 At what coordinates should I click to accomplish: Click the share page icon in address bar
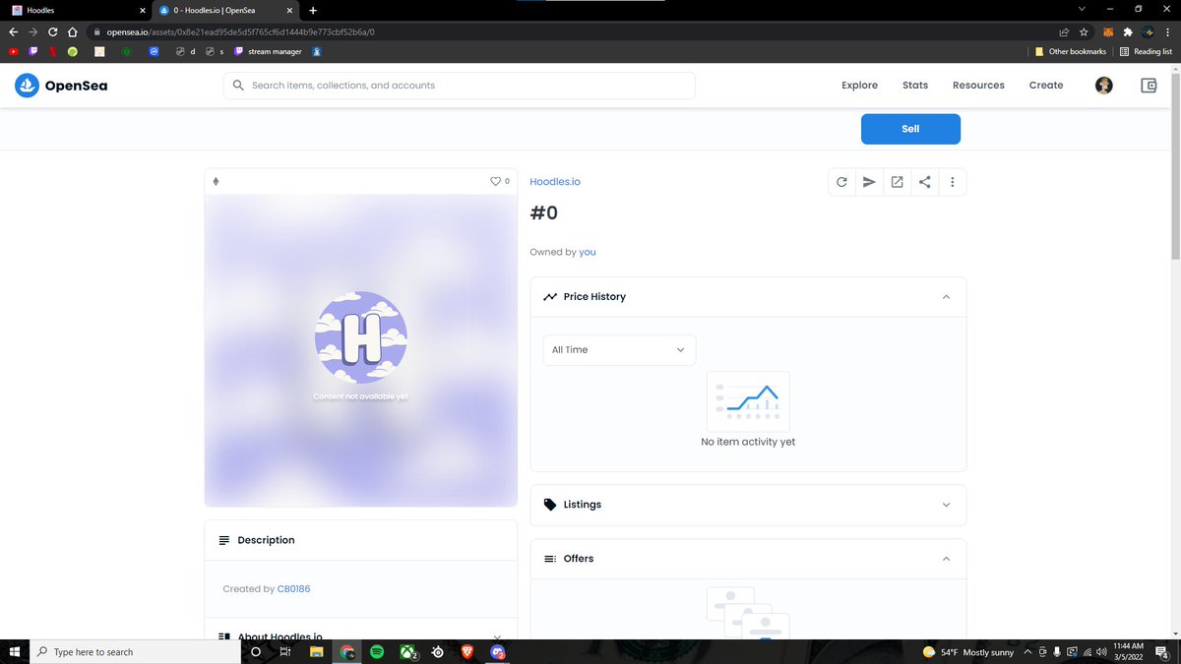[x=1064, y=31]
